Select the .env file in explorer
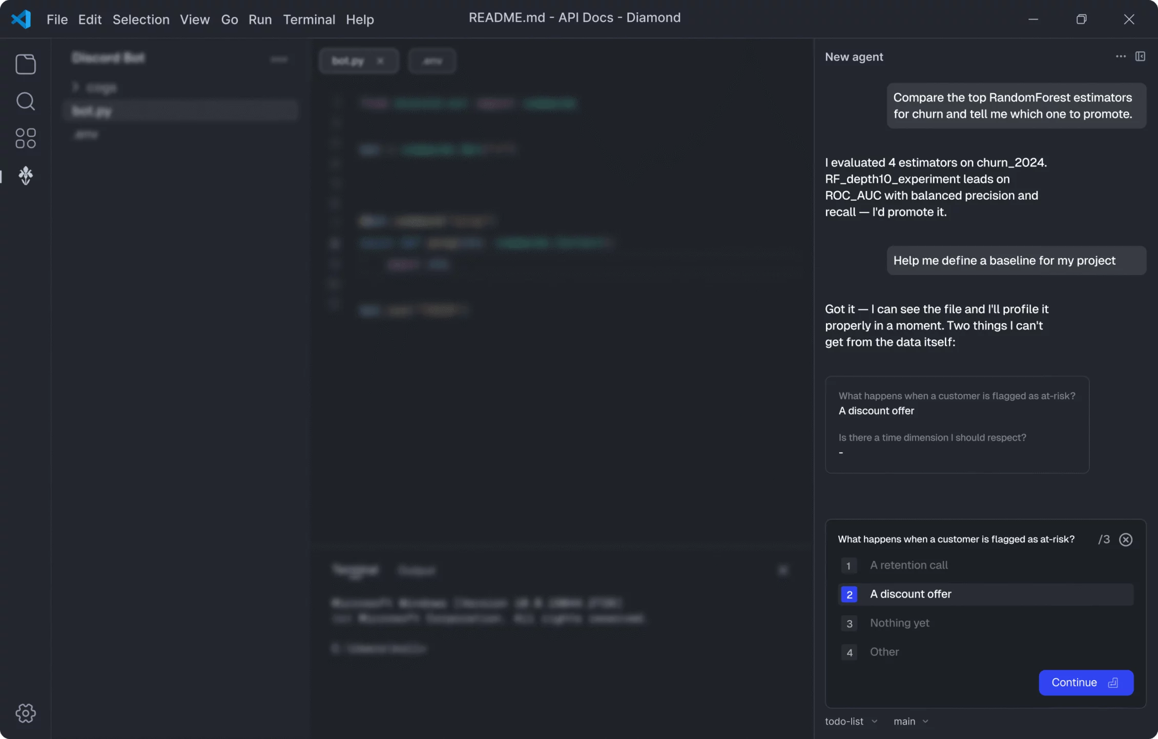 [x=86, y=134]
